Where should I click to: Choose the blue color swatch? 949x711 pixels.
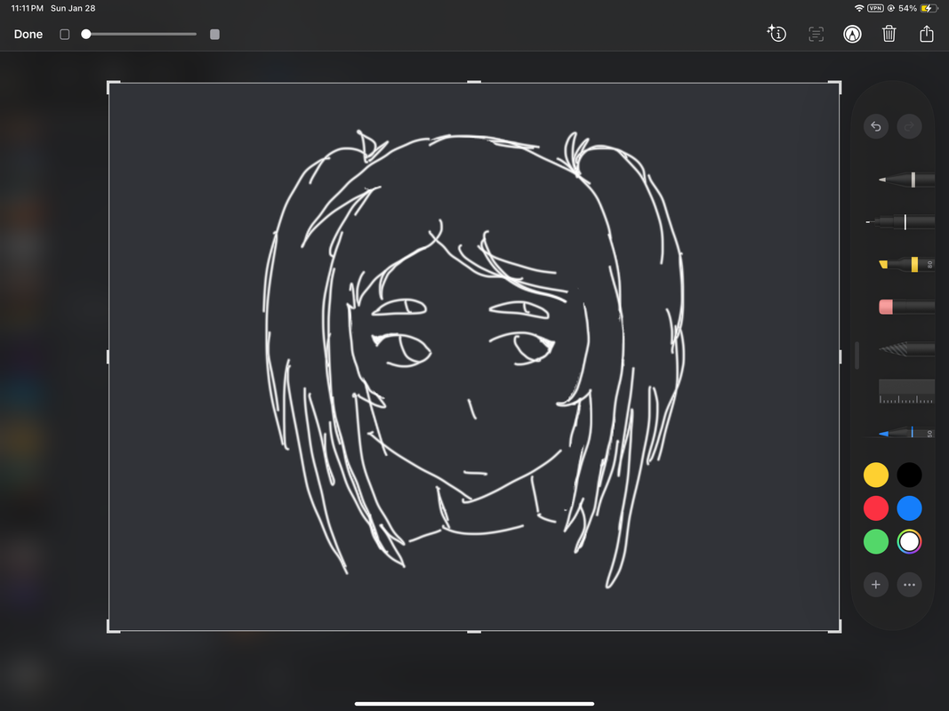(909, 507)
